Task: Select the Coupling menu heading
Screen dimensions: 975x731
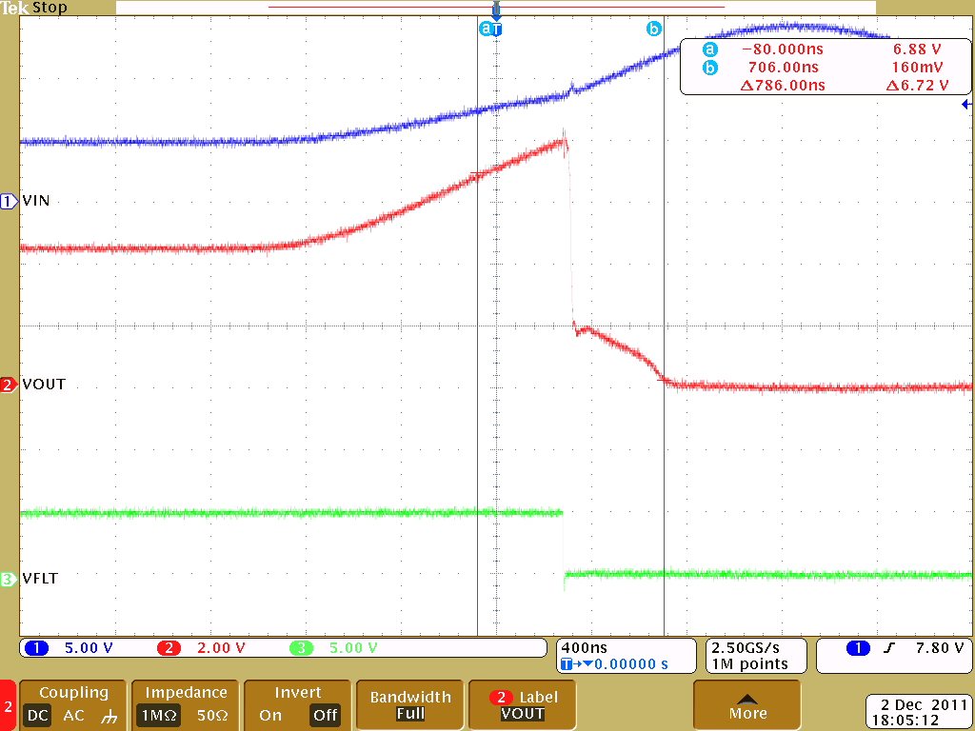Action: click(x=73, y=693)
